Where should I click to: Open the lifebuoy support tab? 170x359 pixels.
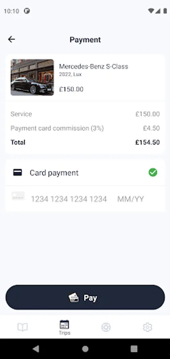tap(106, 327)
